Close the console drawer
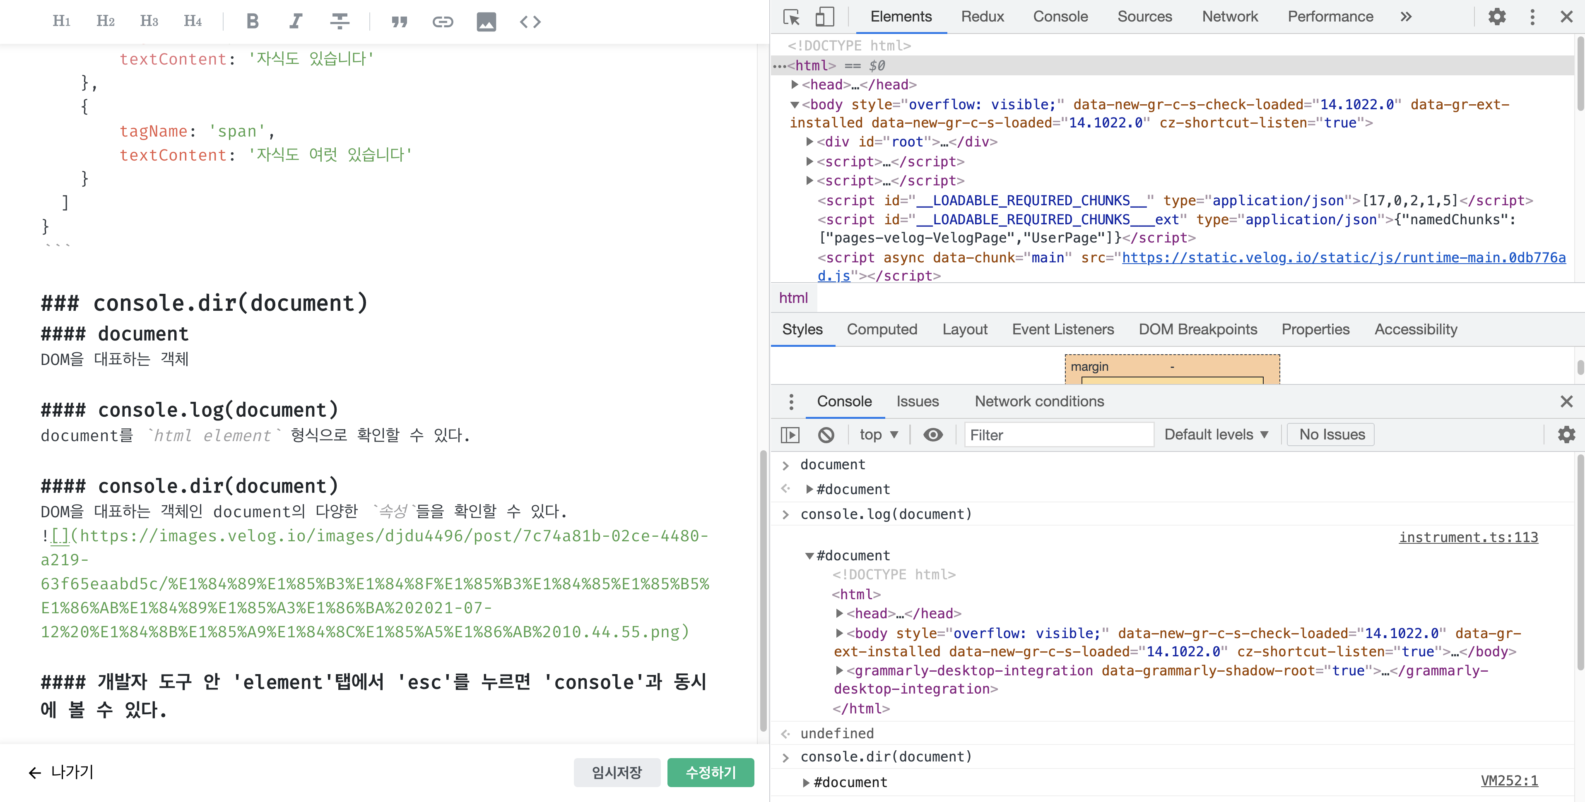 [1566, 401]
